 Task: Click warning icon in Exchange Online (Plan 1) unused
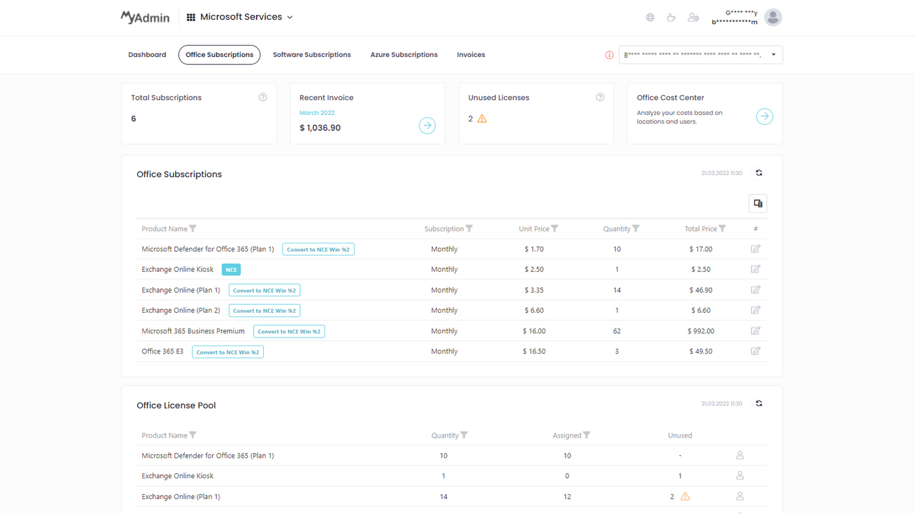click(685, 496)
